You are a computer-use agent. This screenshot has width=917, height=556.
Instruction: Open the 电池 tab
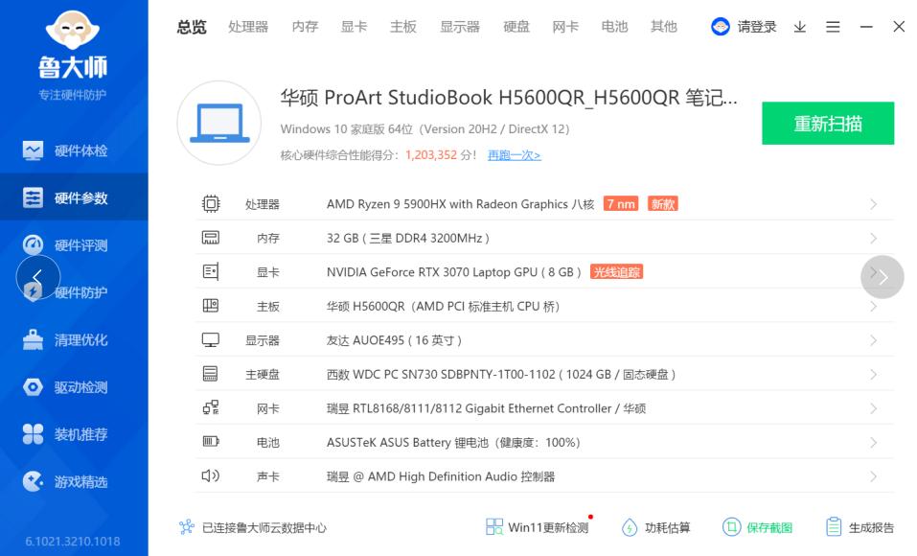click(613, 27)
